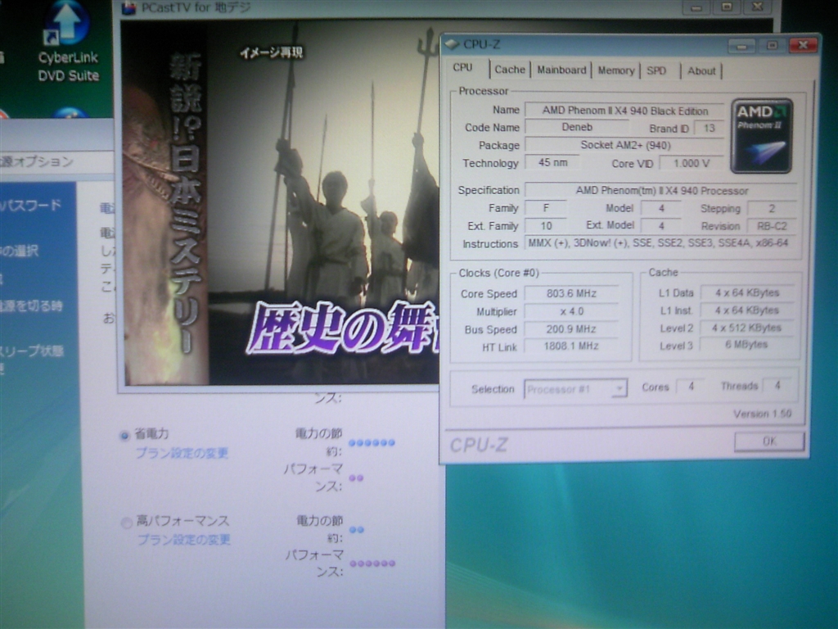Minimize the CPU-Z window
Viewport: 838px width, 629px height.
(x=741, y=46)
